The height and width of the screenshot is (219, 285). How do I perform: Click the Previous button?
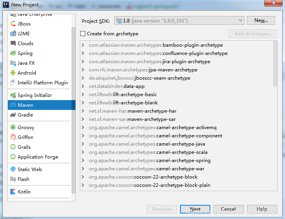(x=162, y=209)
